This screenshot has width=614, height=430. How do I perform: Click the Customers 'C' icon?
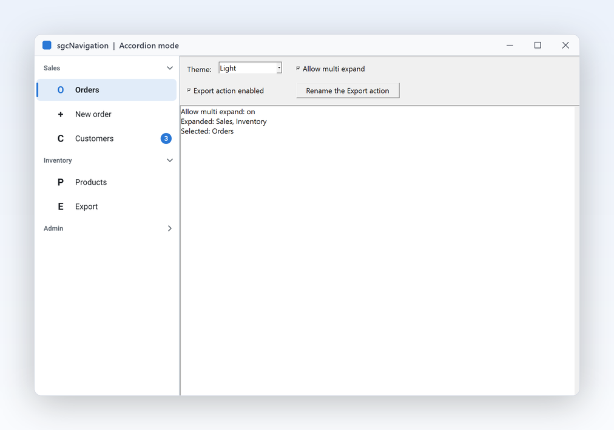[60, 138]
